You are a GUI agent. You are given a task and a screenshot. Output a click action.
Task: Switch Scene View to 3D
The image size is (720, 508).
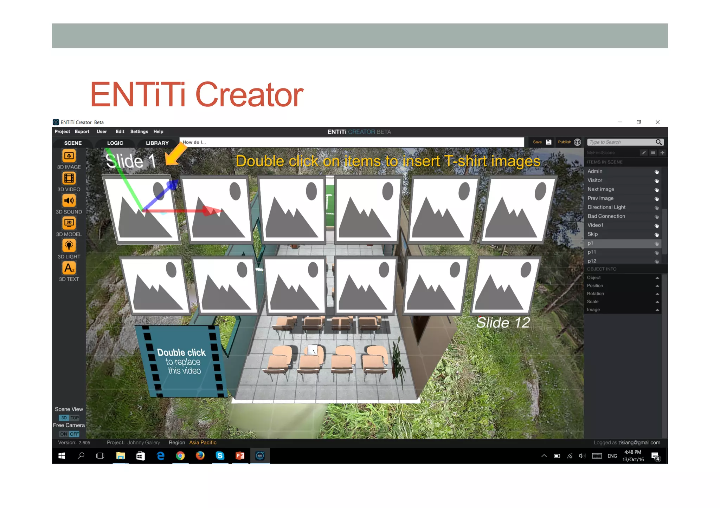pyautogui.click(x=64, y=418)
